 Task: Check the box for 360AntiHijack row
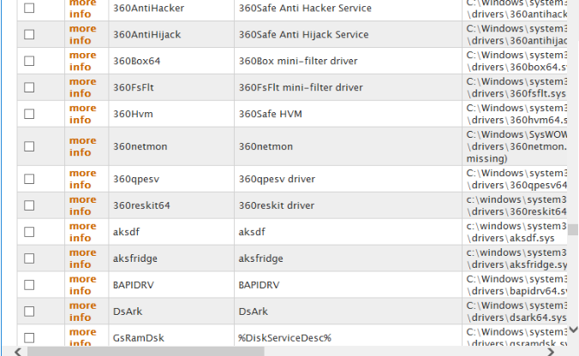coord(29,34)
